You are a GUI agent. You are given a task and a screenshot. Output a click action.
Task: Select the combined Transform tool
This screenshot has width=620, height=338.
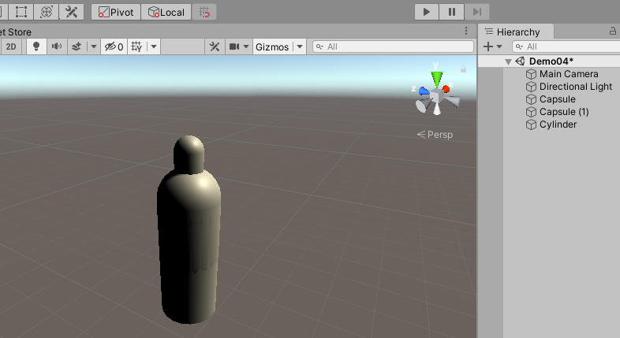pyautogui.click(x=47, y=12)
